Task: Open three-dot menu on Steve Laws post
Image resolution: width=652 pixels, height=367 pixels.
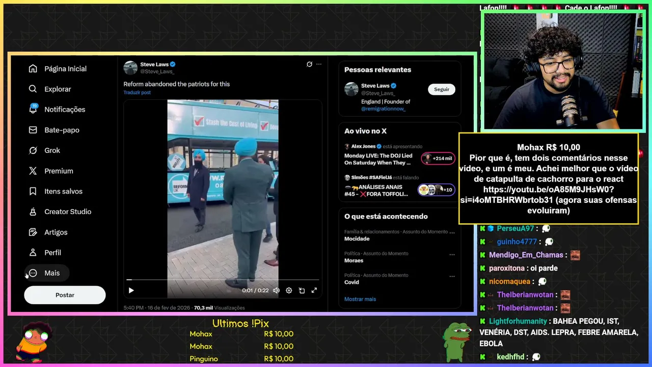Action: pos(319,64)
